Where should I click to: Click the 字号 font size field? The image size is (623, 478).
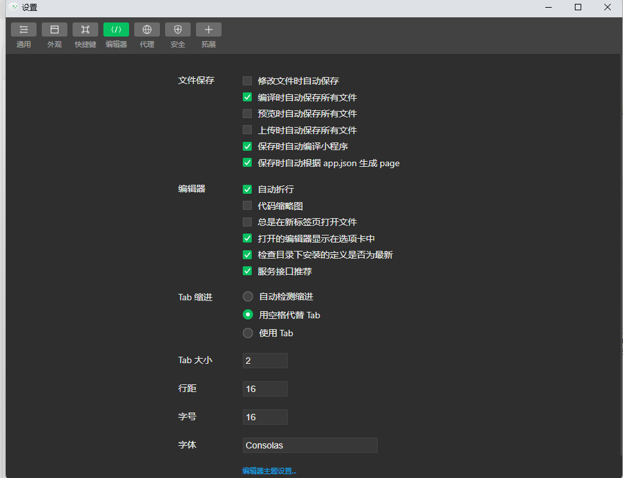[265, 417]
